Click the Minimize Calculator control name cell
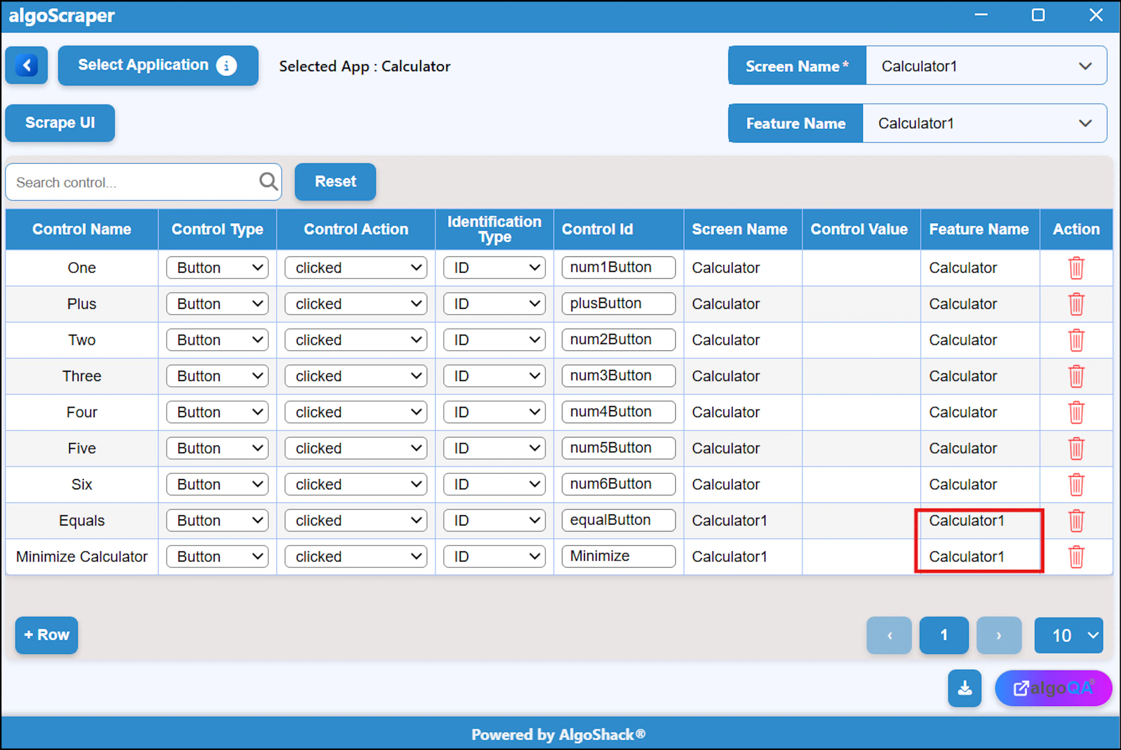This screenshot has height=750, width=1121. click(x=82, y=557)
